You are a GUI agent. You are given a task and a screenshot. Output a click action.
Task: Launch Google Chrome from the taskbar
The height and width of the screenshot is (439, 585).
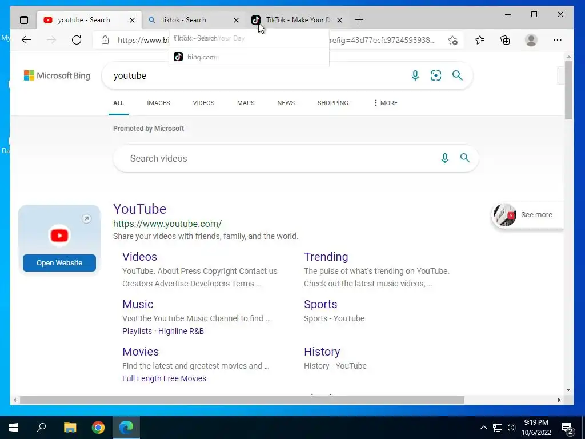coord(98,428)
